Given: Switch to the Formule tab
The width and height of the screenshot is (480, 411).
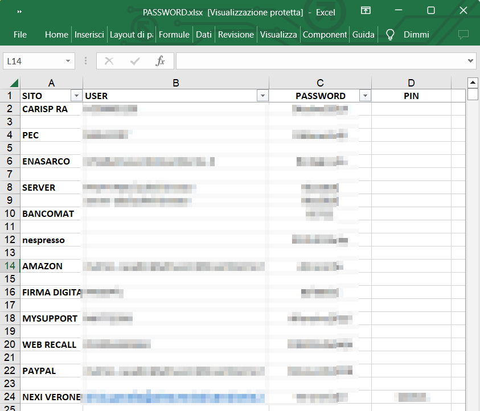Looking at the screenshot, I should click(174, 35).
